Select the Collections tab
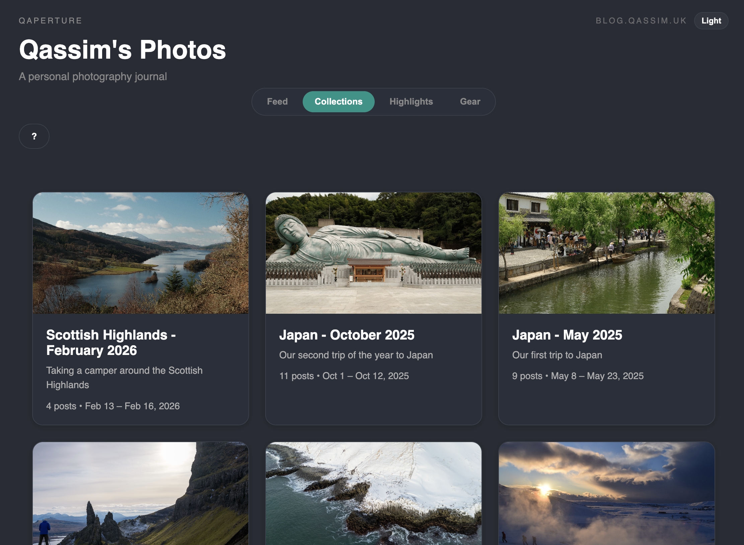Image resolution: width=744 pixels, height=545 pixels. tap(338, 102)
